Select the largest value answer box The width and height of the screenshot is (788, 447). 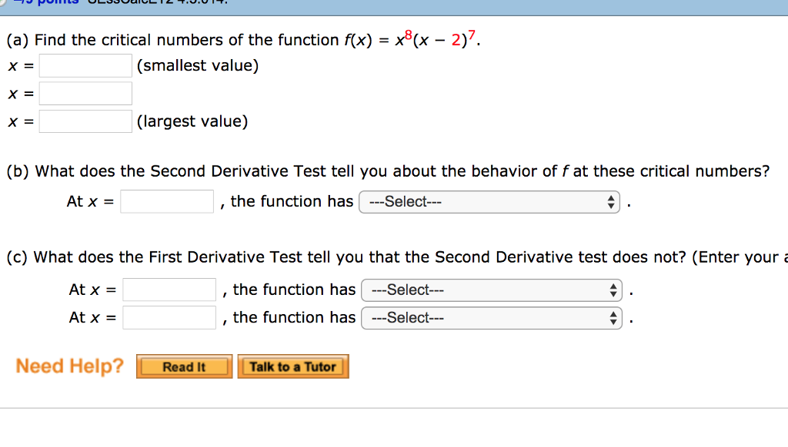pos(85,121)
